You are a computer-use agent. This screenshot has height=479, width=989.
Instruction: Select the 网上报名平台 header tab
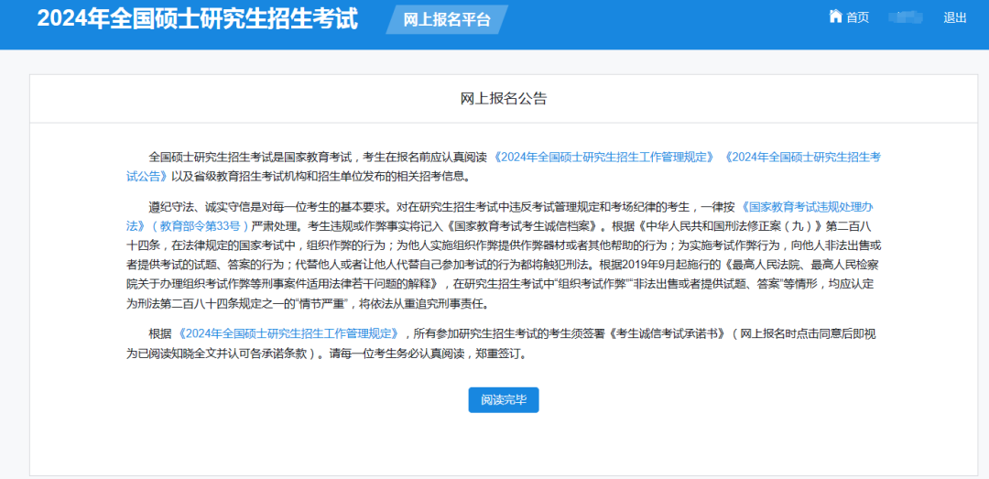447,19
